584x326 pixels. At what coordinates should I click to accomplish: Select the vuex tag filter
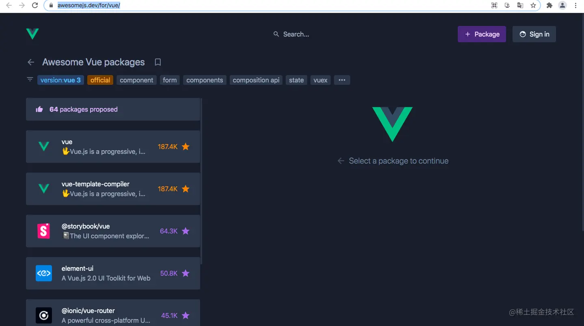pyautogui.click(x=321, y=80)
